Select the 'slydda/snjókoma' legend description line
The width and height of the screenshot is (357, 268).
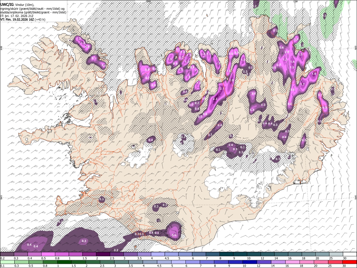tap(33, 12)
